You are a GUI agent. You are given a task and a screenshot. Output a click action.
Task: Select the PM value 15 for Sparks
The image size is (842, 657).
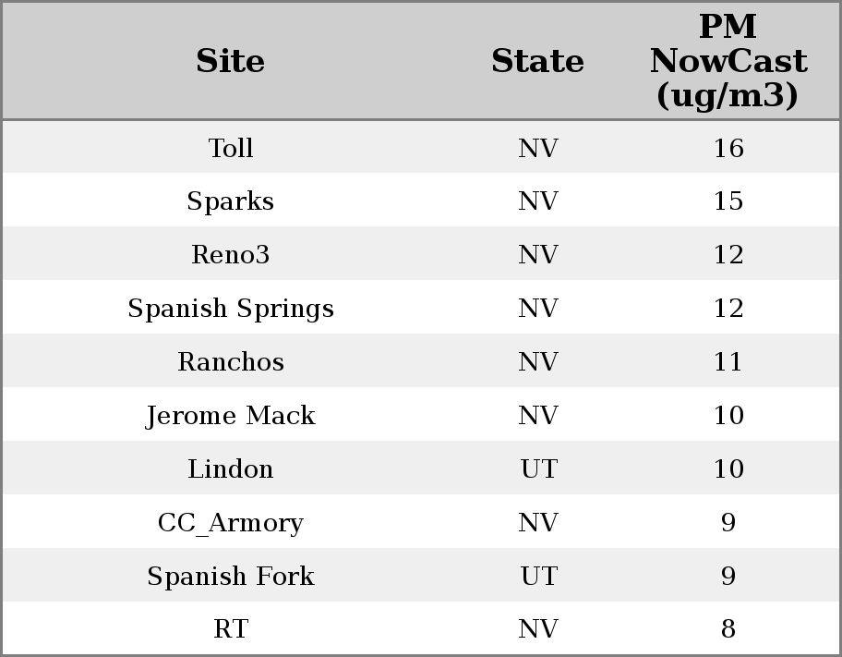[x=728, y=201]
